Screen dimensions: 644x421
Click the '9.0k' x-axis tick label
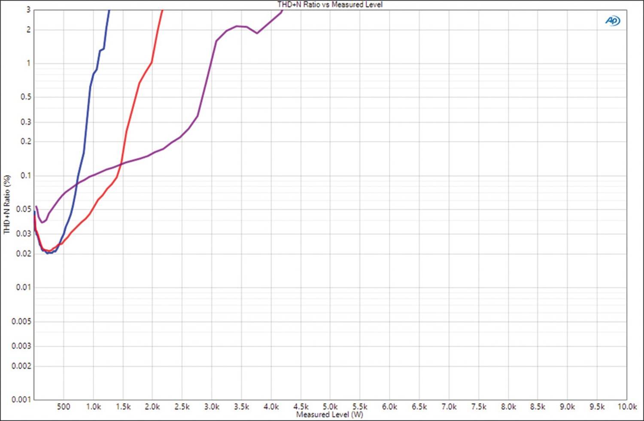pyautogui.click(x=567, y=406)
